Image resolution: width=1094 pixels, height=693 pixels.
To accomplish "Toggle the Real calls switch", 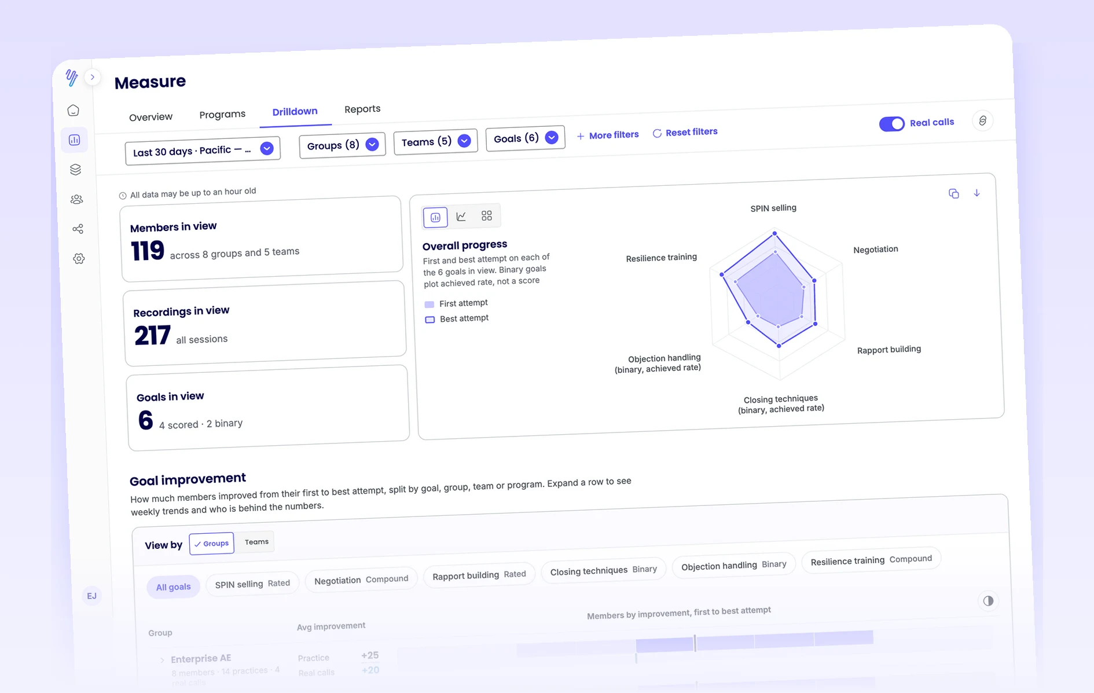I will point(892,124).
